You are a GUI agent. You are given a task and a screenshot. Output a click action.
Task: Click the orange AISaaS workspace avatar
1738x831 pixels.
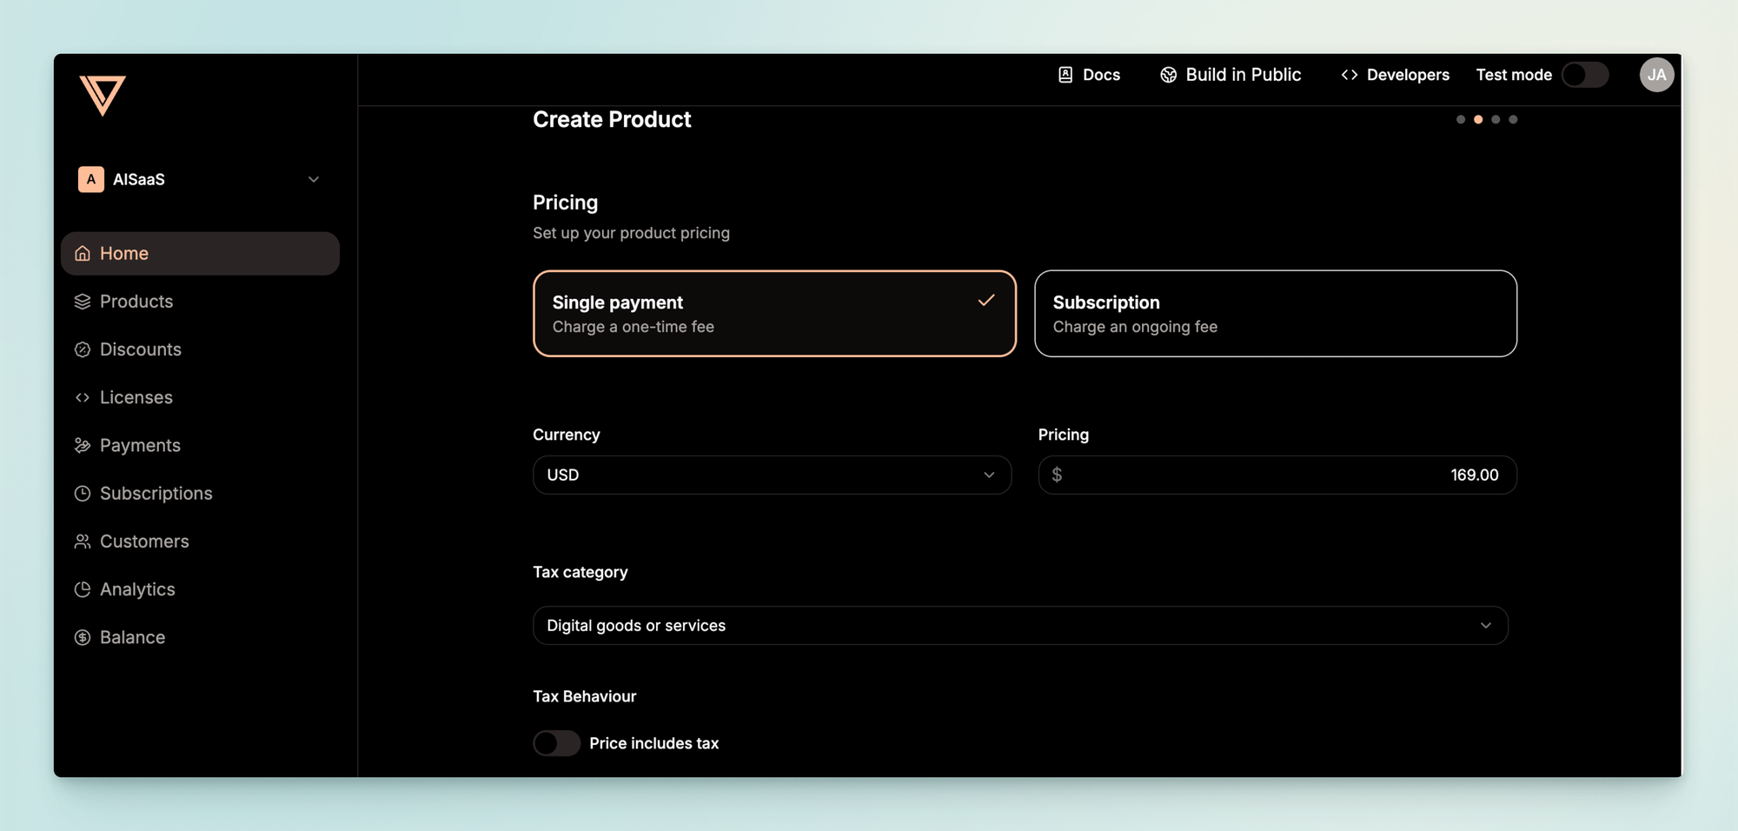tap(91, 179)
